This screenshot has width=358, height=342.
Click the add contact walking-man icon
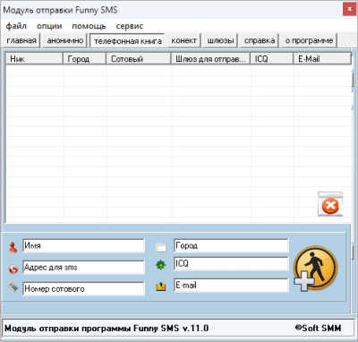(x=316, y=269)
